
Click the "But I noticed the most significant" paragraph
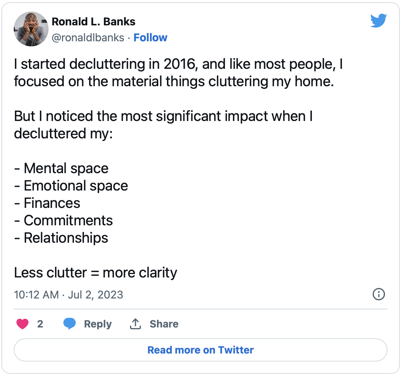[x=163, y=125]
